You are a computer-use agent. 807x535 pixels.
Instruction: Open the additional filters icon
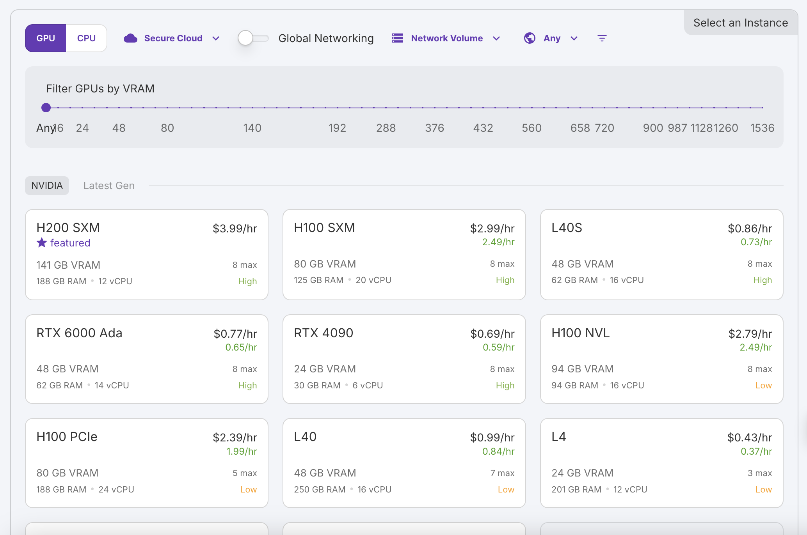coord(602,38)
